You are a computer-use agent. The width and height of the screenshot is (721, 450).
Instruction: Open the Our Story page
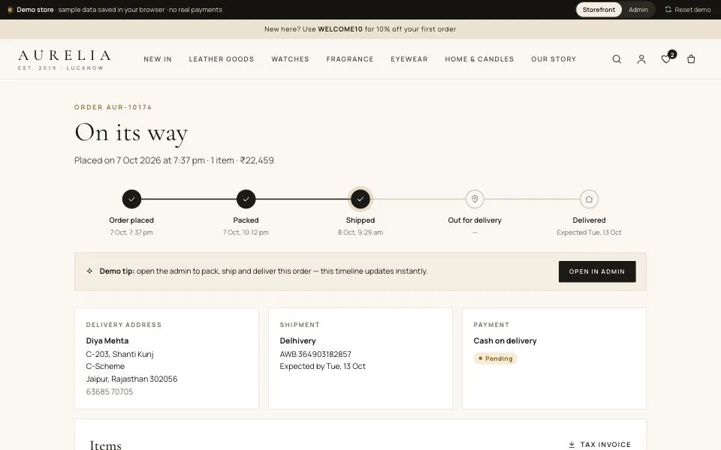click(x=554, y=59)
